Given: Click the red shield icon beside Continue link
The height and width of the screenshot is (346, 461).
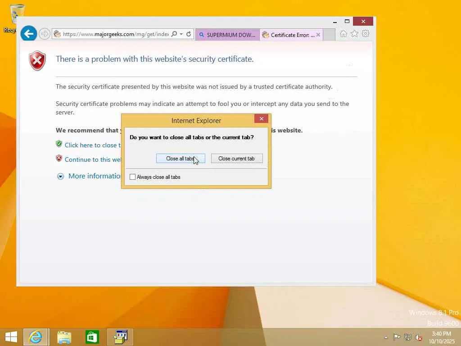Looking at the screenshot, I should pos(59,158).
